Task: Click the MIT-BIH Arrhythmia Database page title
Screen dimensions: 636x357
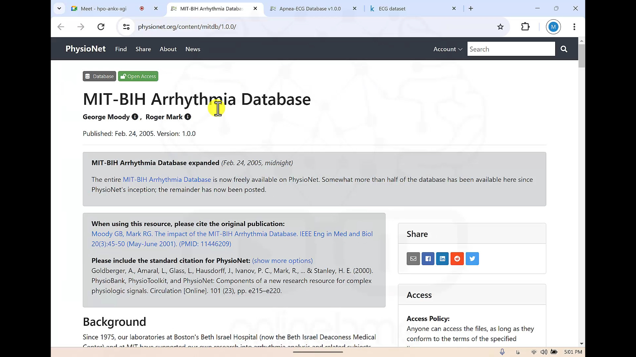Action: pos(197,99)
